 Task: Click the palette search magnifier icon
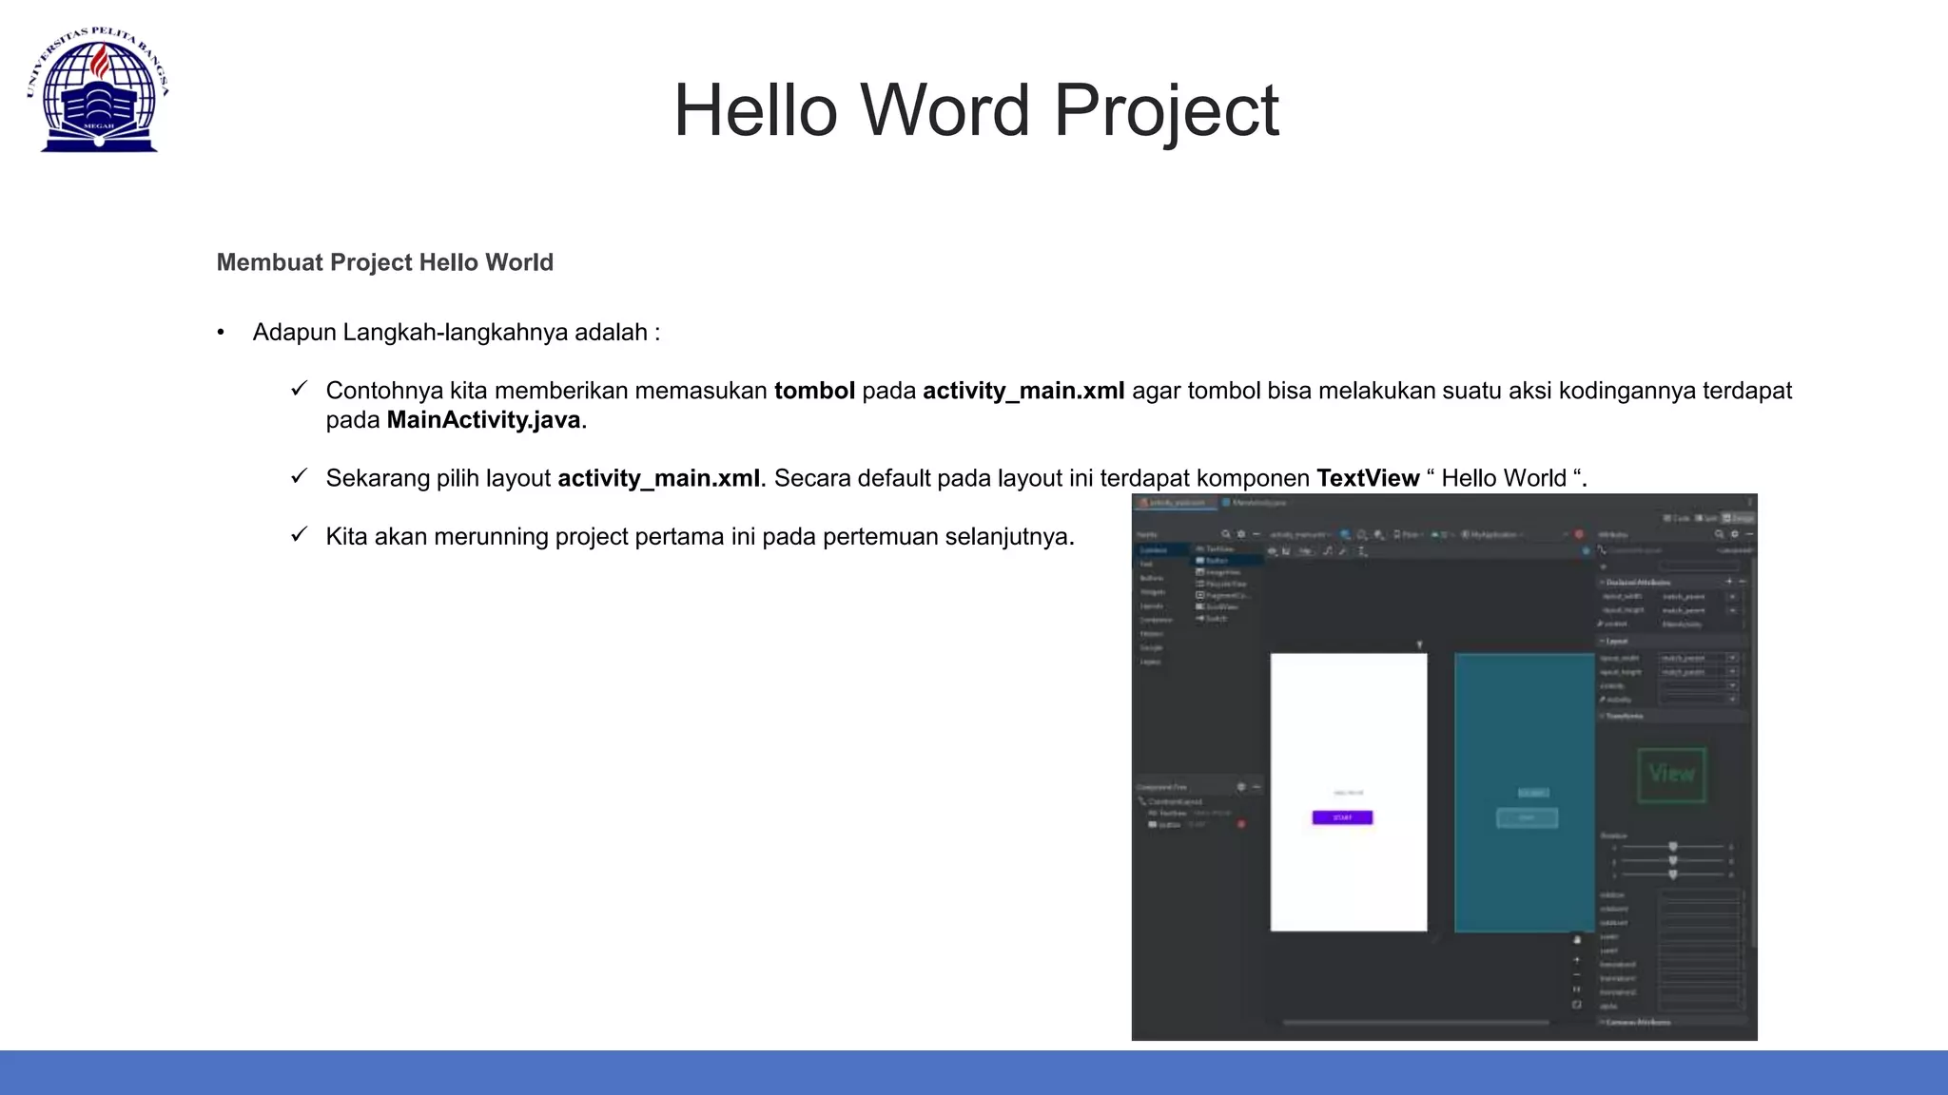click(1226, 534)
